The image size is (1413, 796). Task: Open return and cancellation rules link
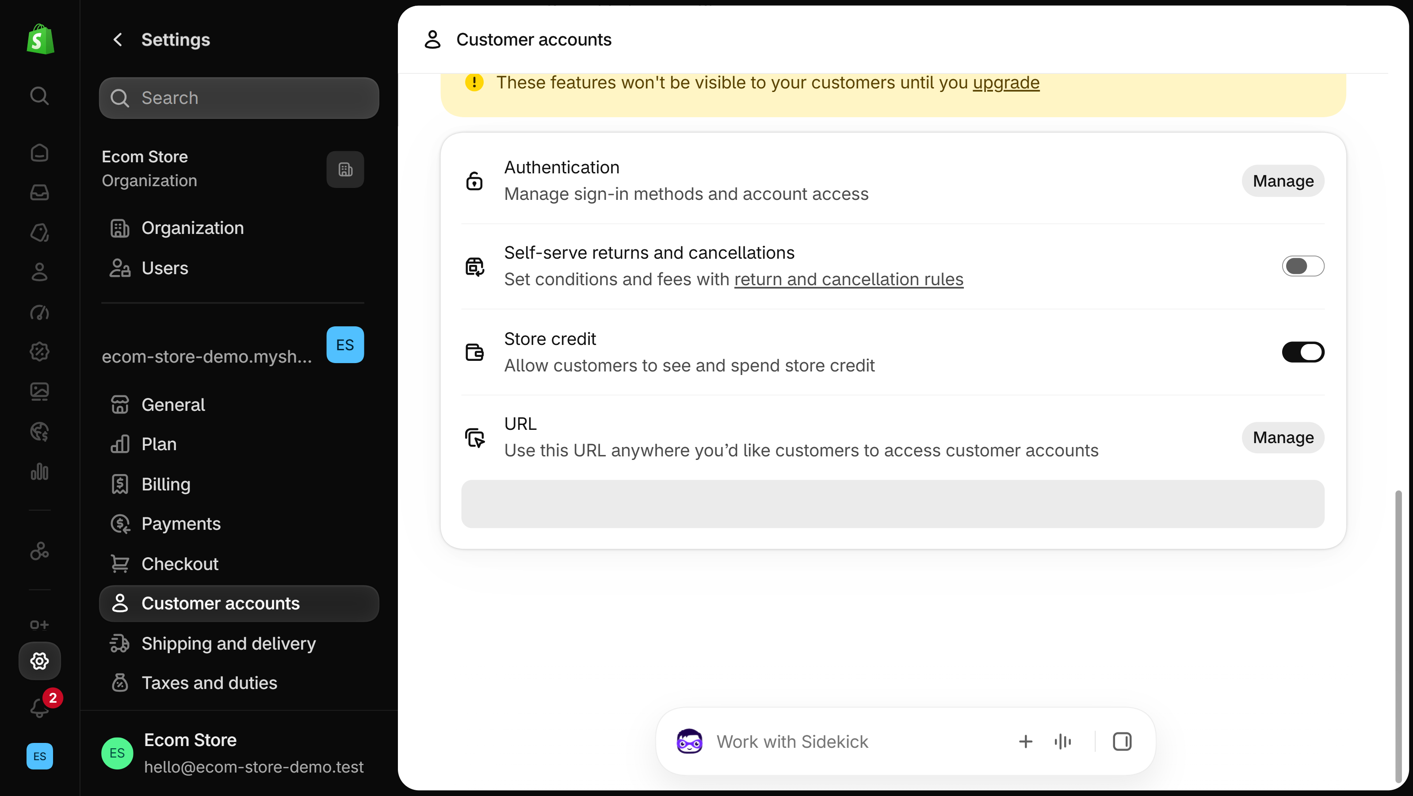pyautogui.click(x=848, y=279)
